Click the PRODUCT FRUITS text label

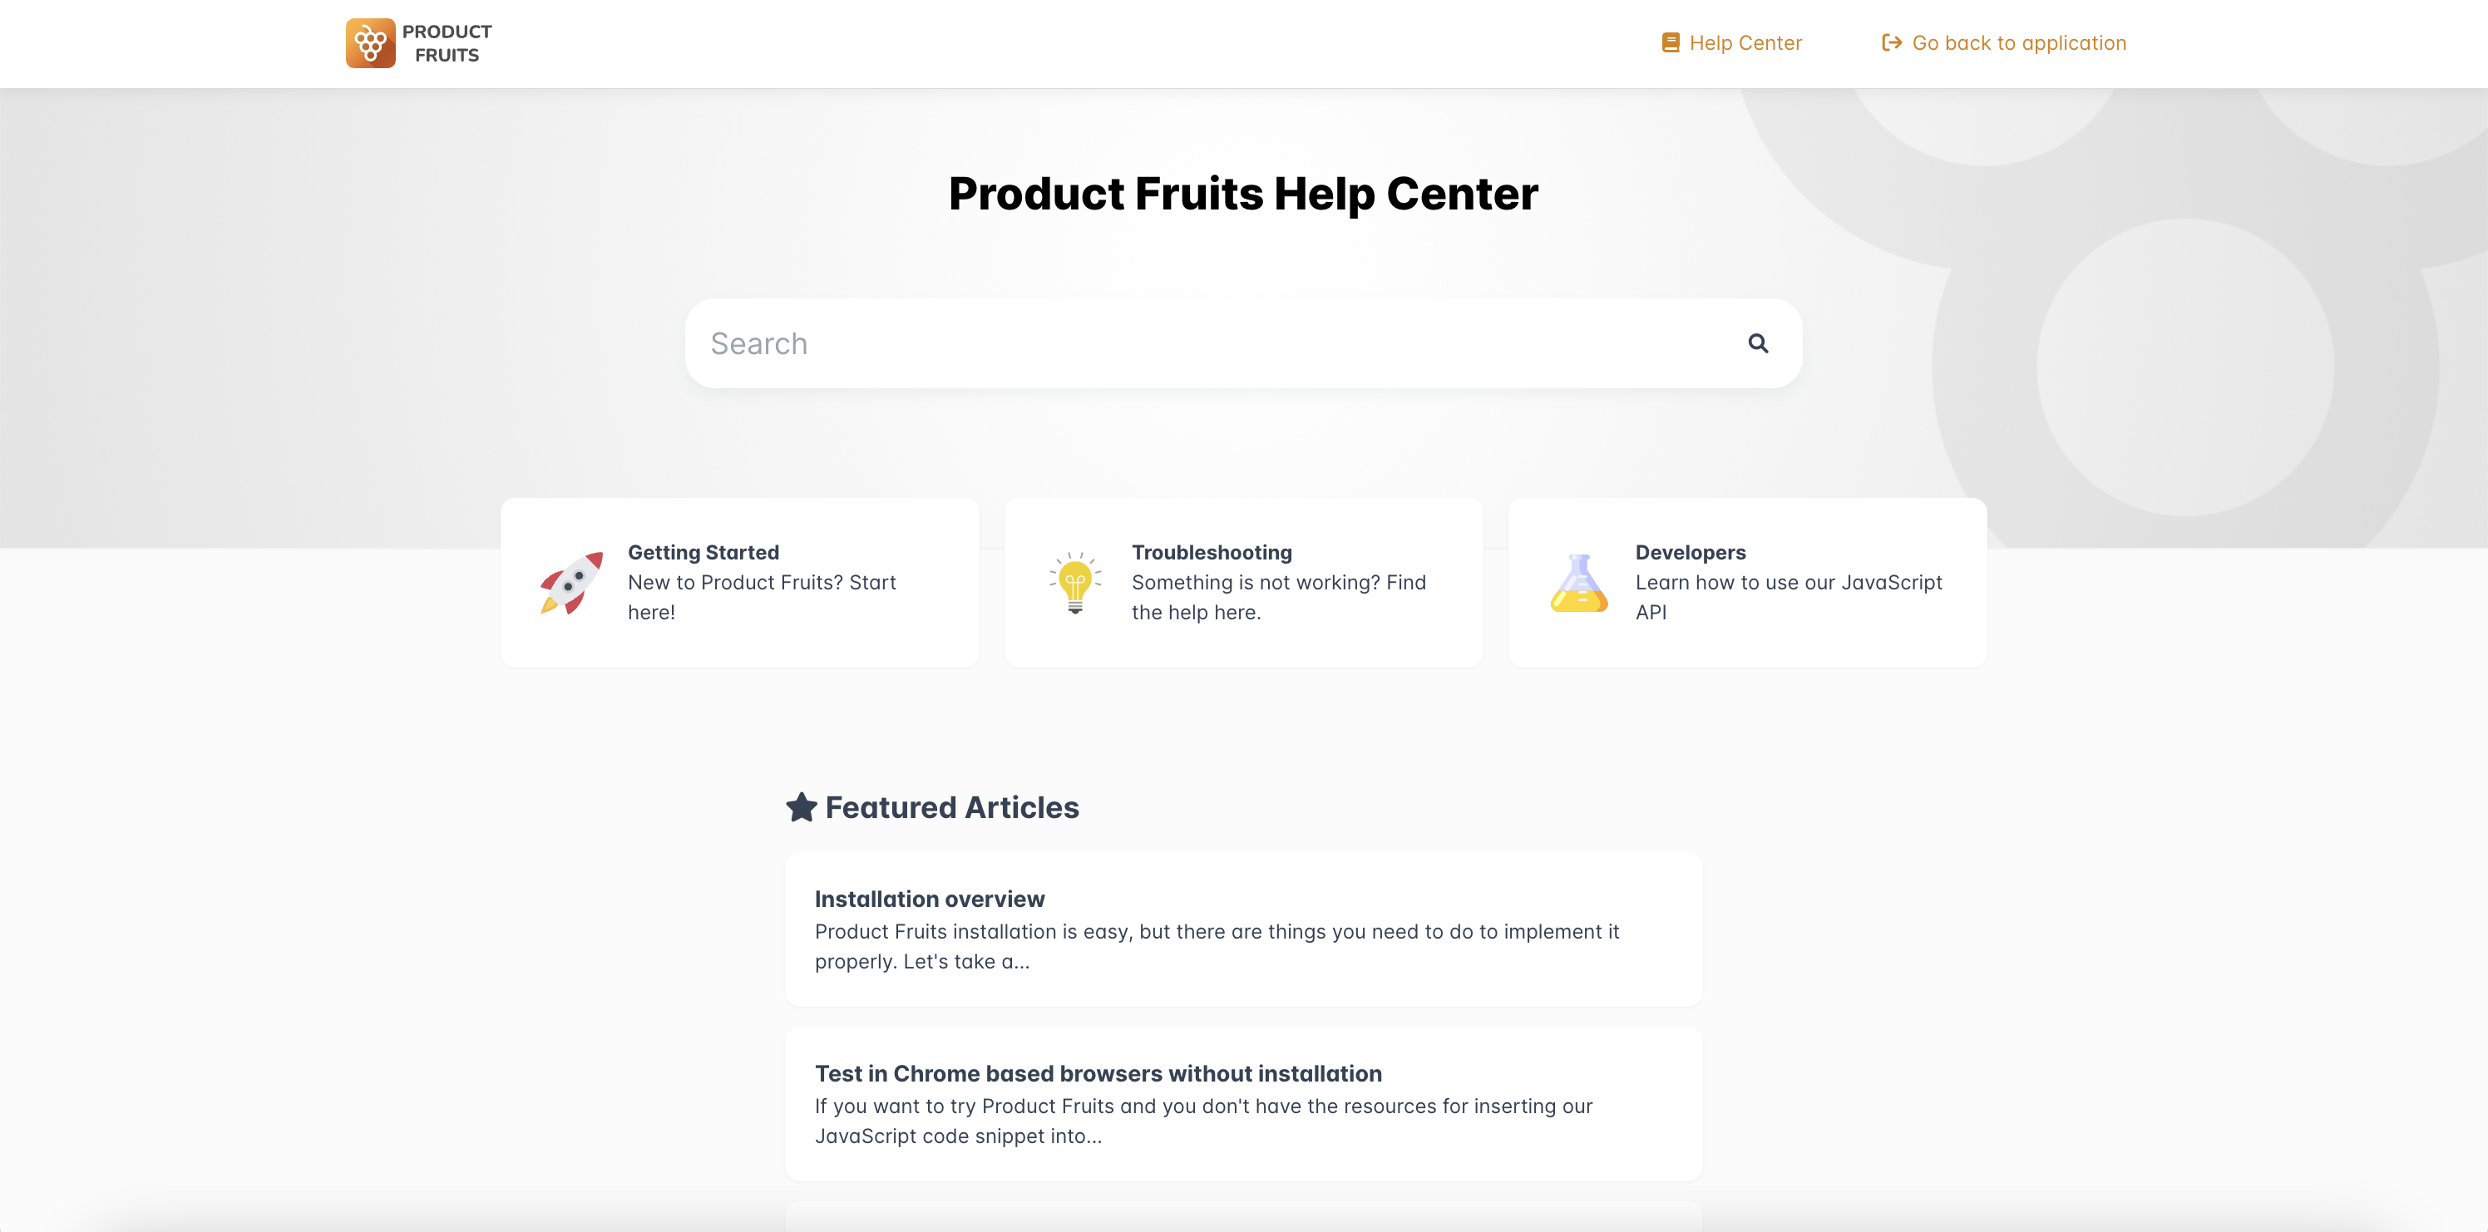tap(447, 42)
